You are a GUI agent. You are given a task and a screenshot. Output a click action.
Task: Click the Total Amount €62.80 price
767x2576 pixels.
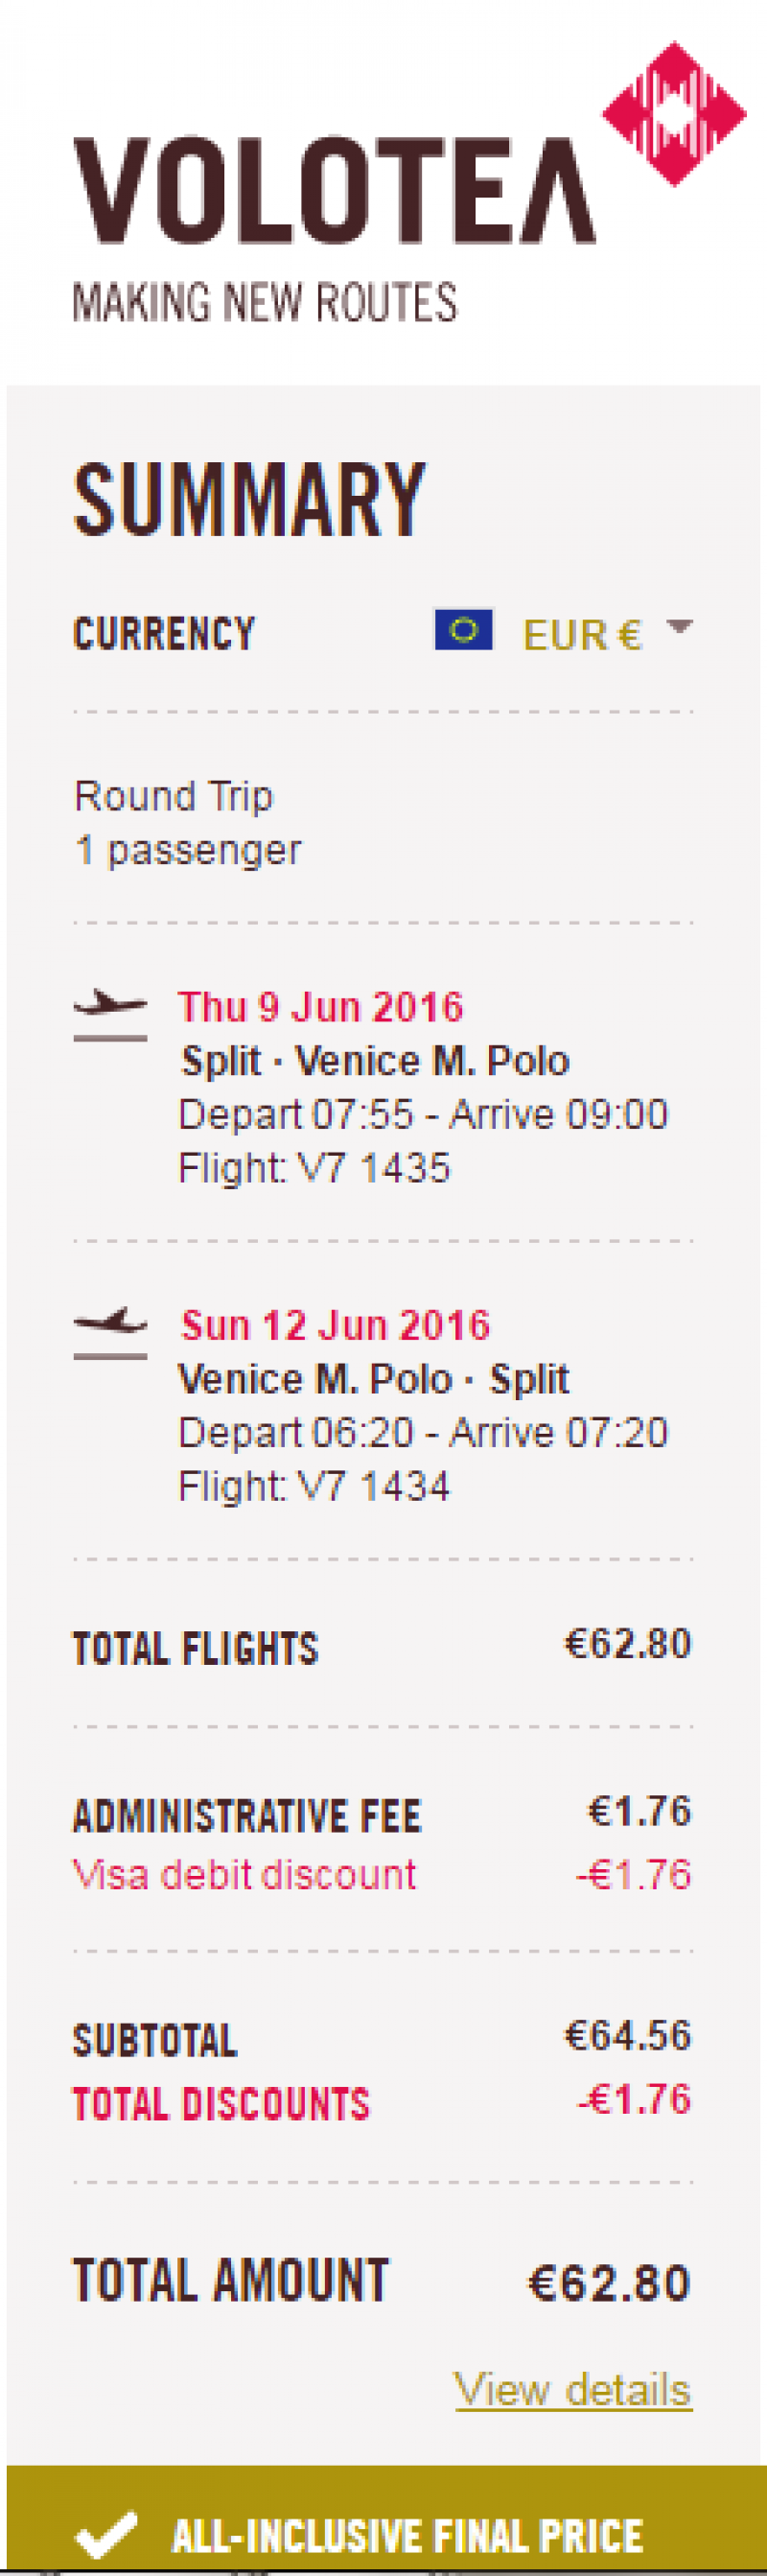point(609,2283)
